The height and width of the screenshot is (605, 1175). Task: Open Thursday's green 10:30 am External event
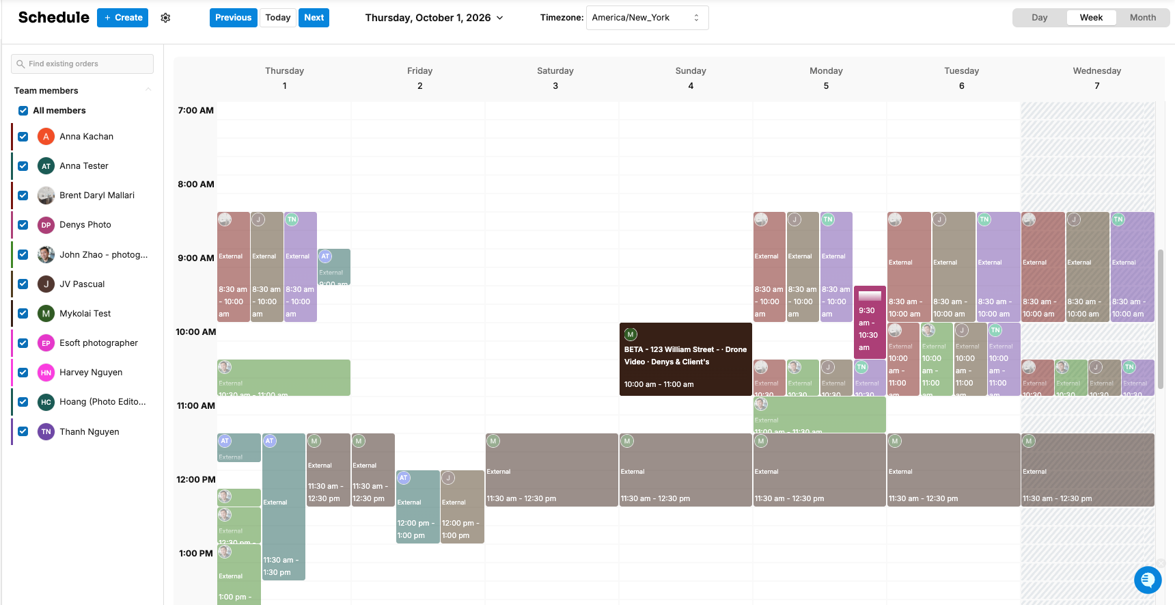(x=284, y=377)
